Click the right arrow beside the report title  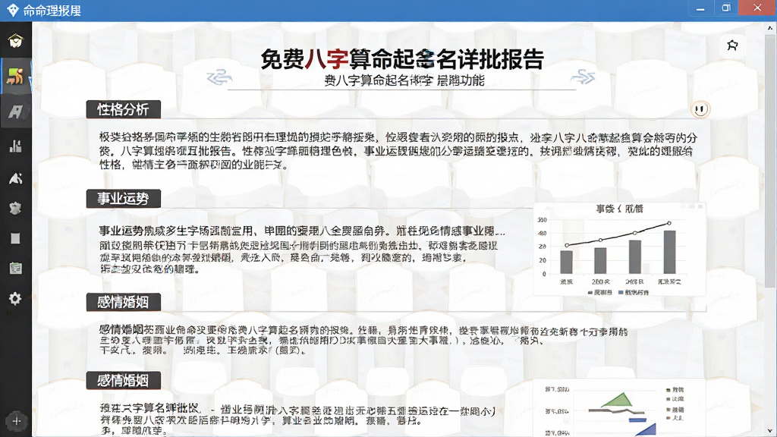tap(583, 77)
